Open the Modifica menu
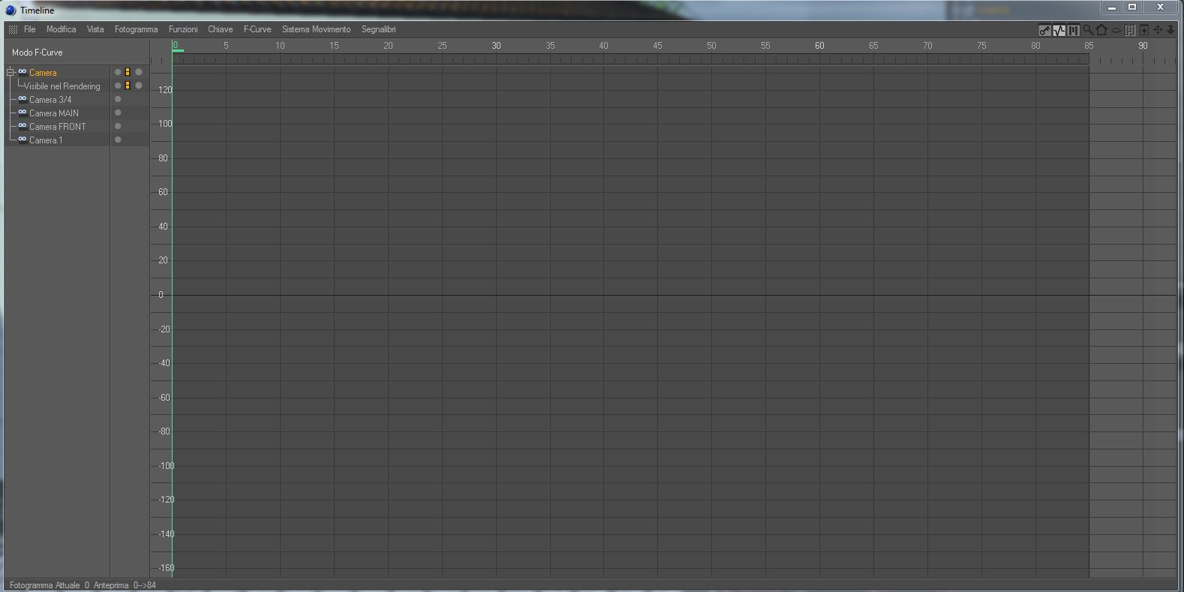 pyautogui.click(x=61, y=29)
